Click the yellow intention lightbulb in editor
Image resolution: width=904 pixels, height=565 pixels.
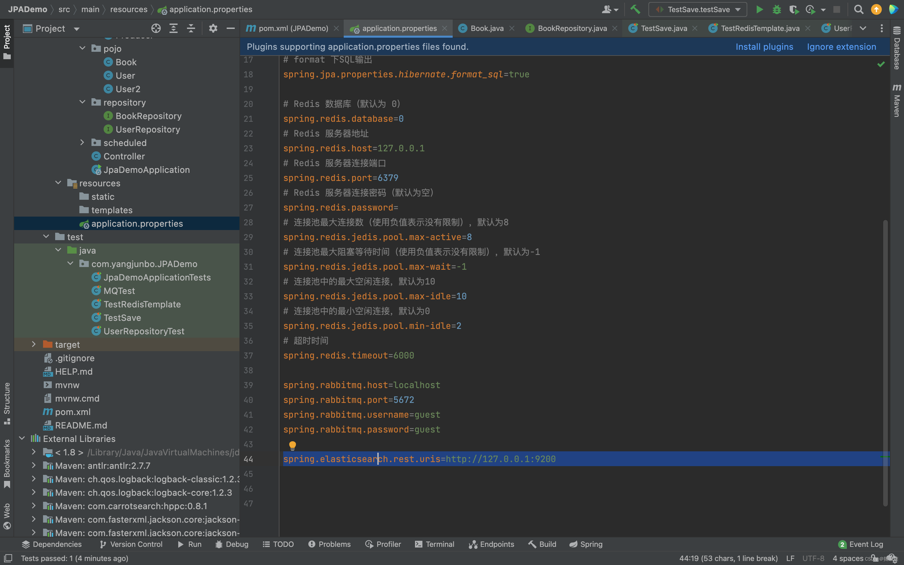click(293, 445)
